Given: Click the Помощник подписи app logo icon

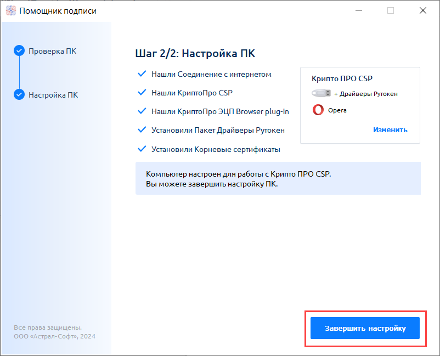Looking at the screenshot, I should click(x=10, y=10).
